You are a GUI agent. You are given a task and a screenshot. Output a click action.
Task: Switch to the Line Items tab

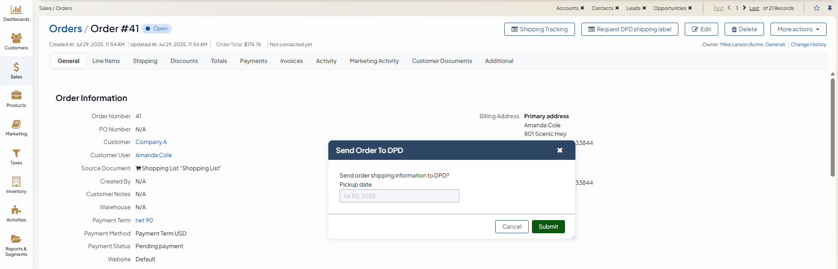[106, 61]
